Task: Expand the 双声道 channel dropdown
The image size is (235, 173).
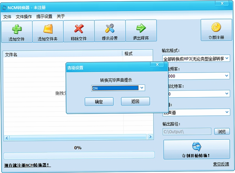Action: coord(227,112)
